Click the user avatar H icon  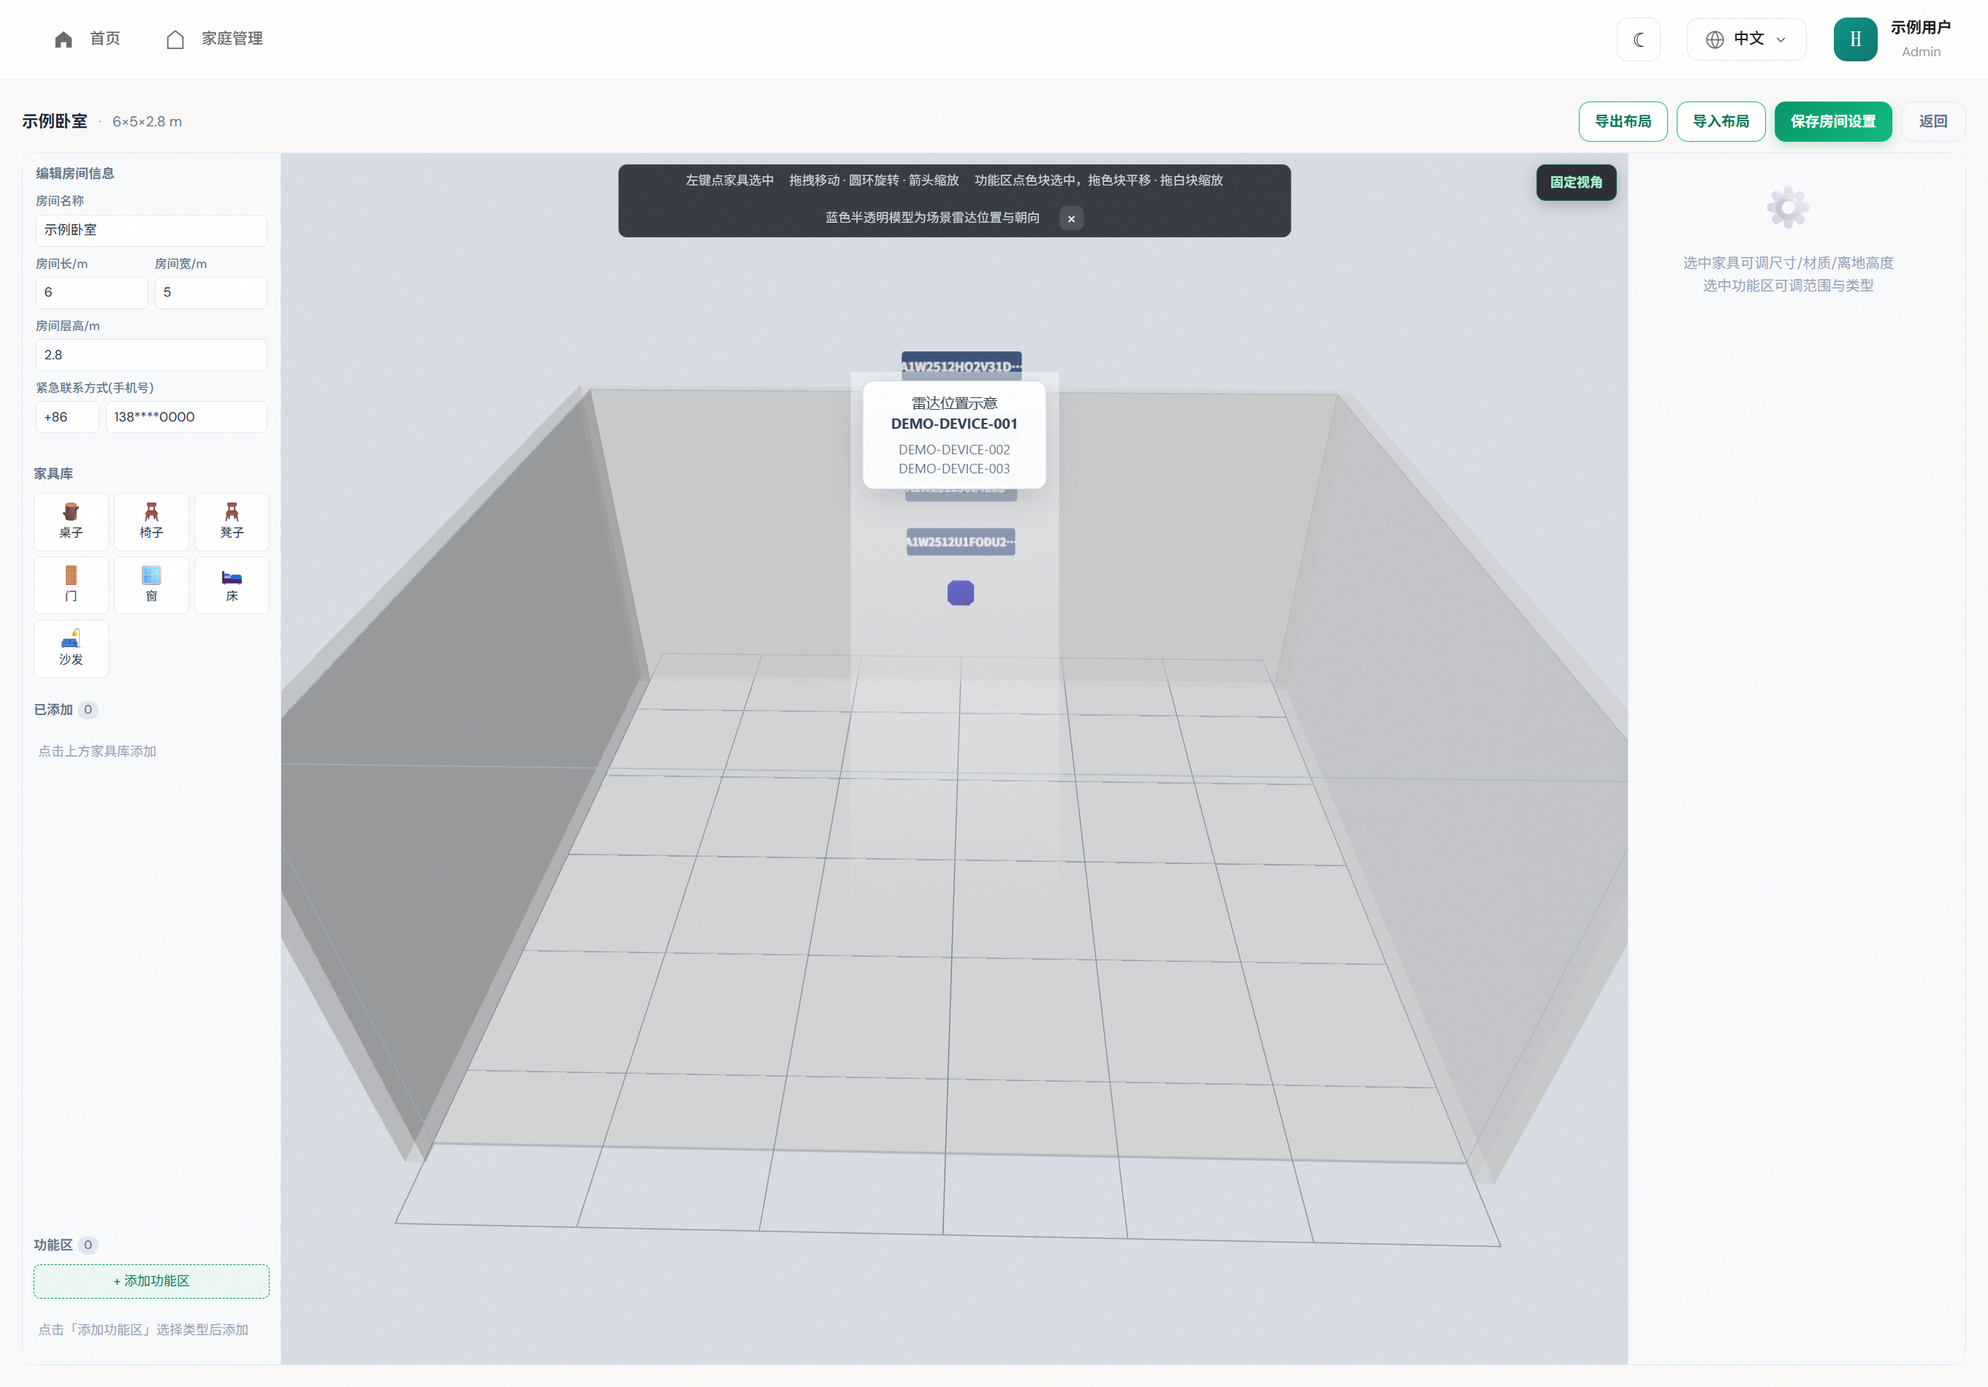[x=1854, y=39]
